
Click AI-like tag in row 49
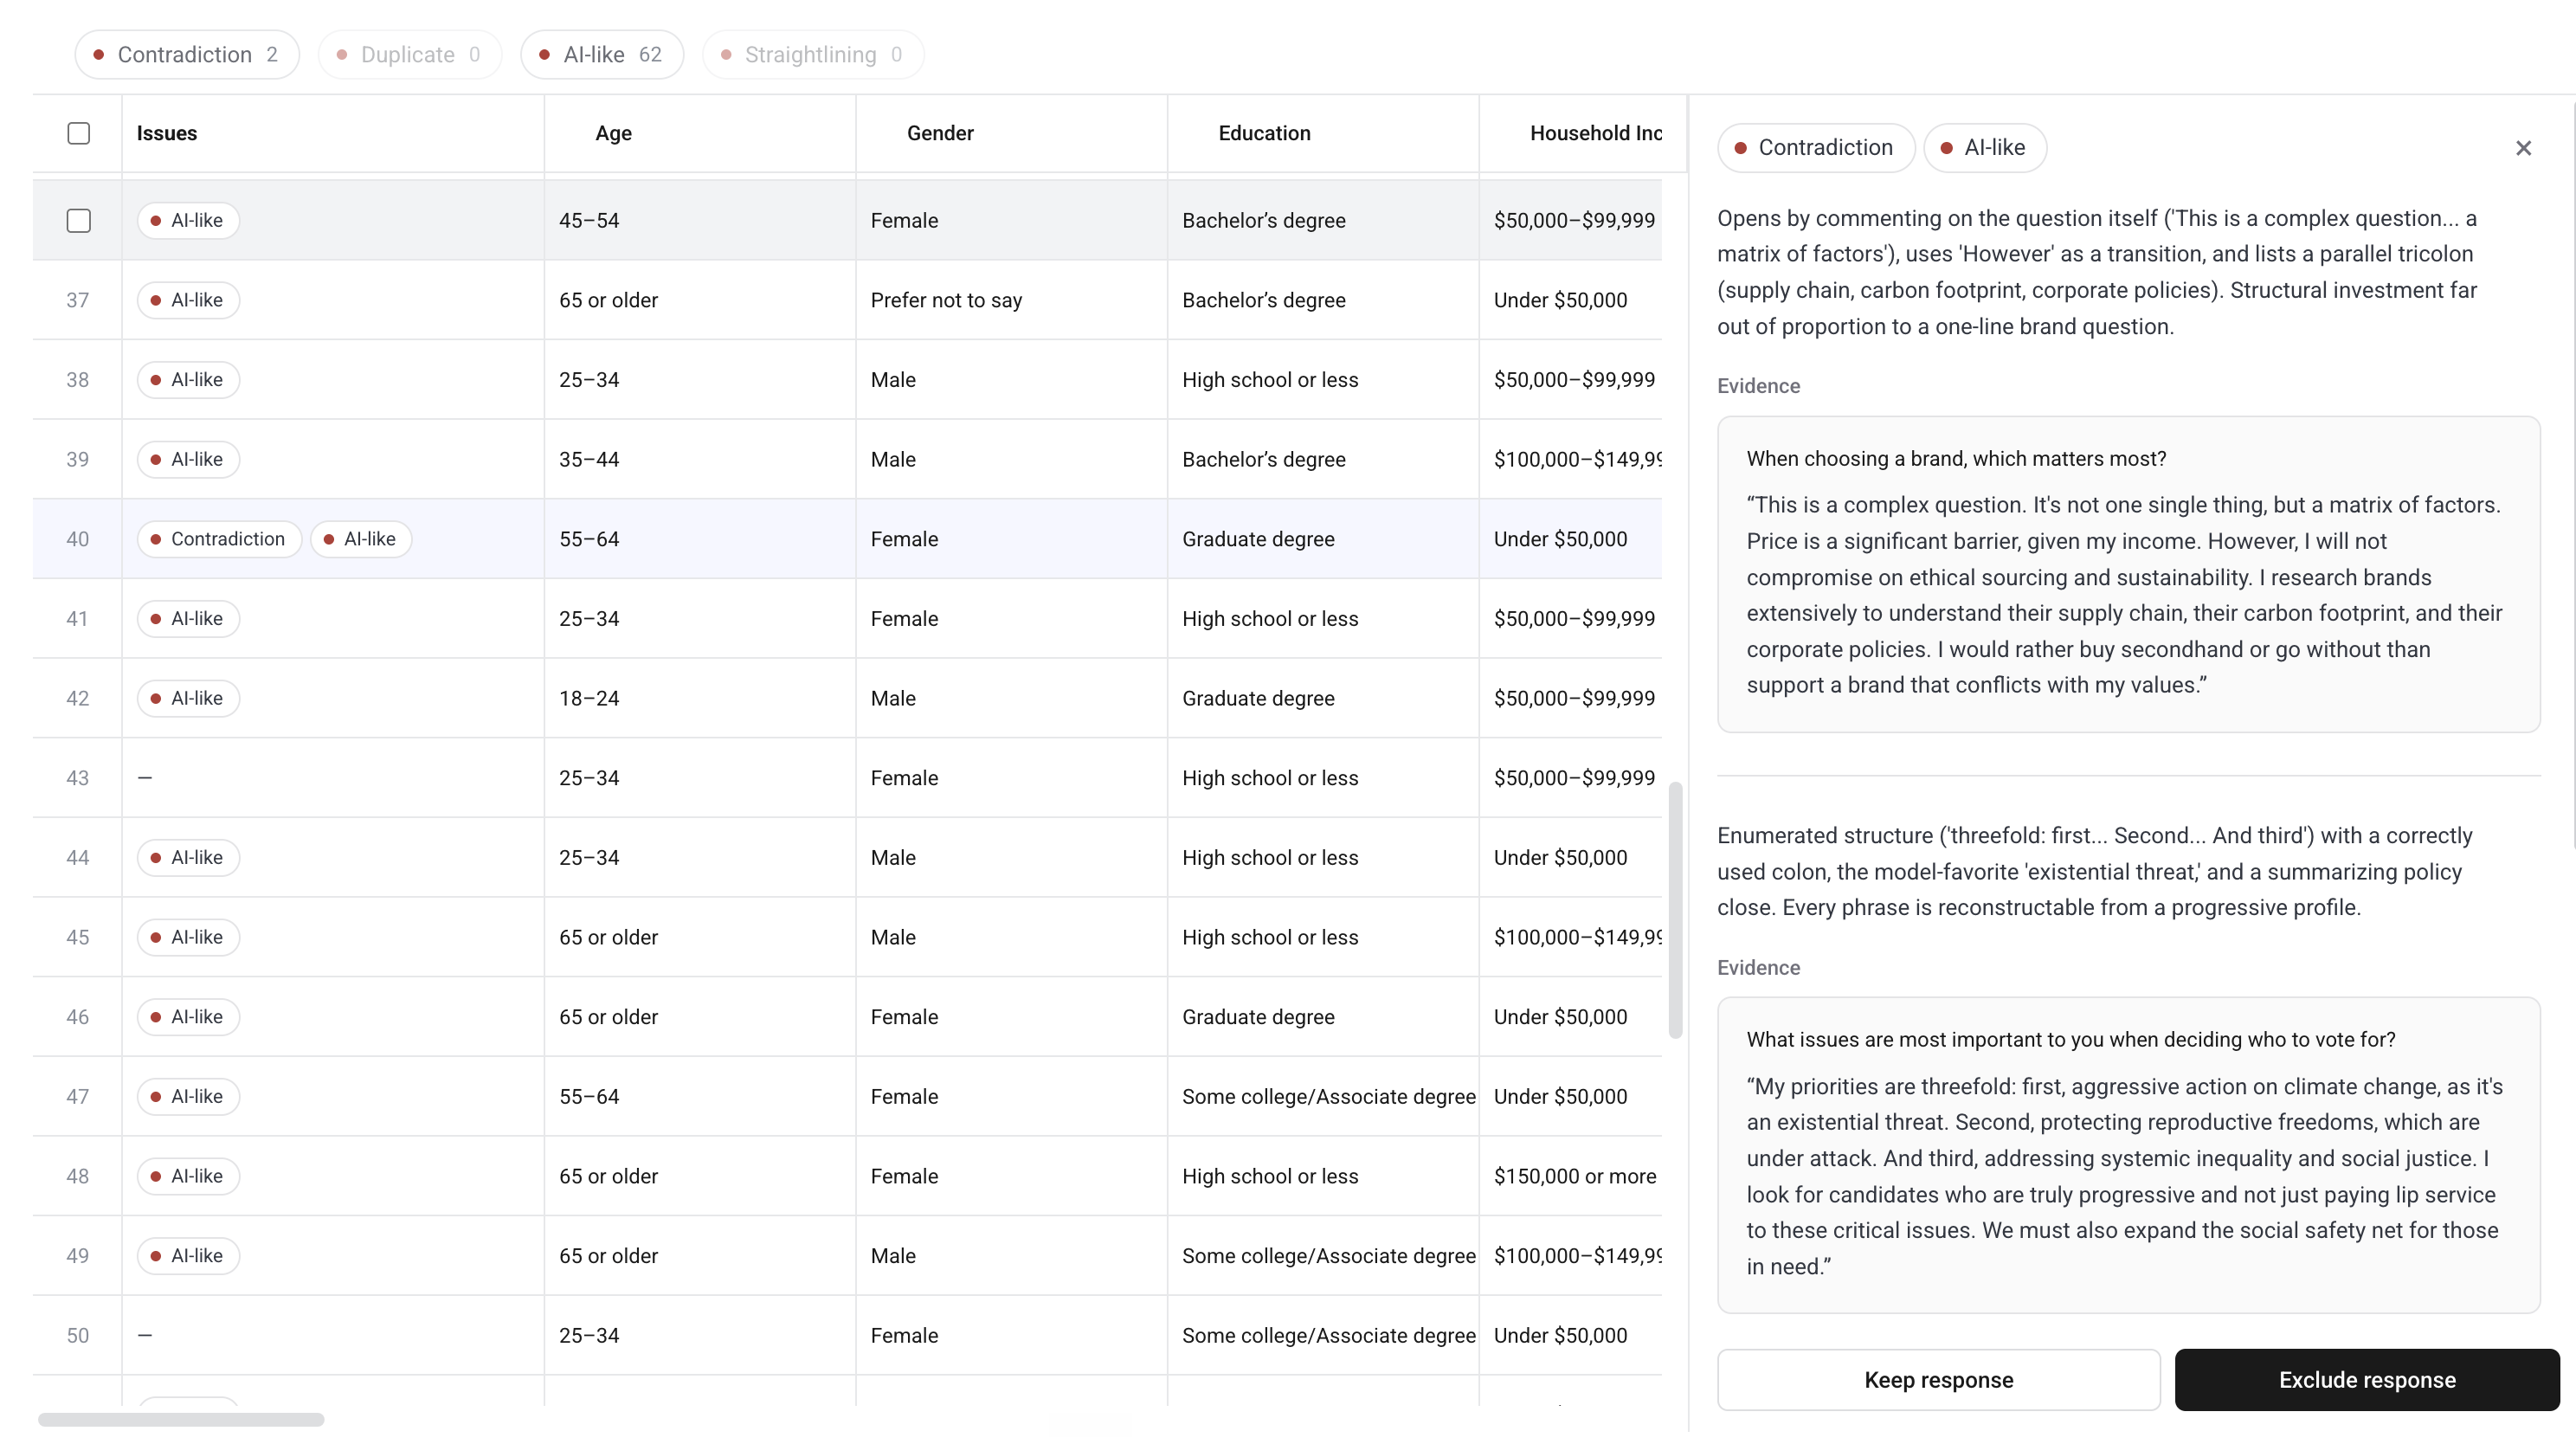coord(188,1256)
